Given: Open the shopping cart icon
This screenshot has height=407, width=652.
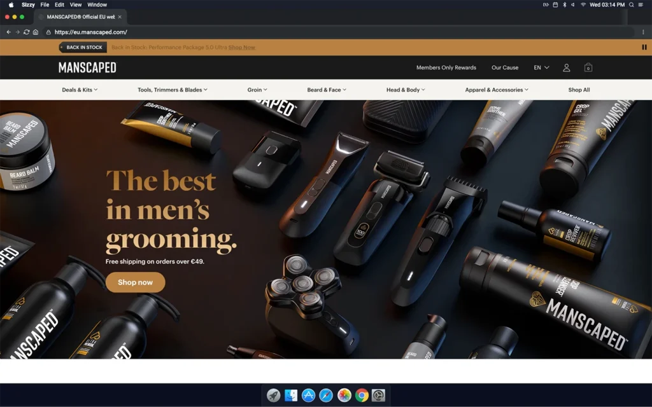Looking at the screenshot, I should point(588,67).
